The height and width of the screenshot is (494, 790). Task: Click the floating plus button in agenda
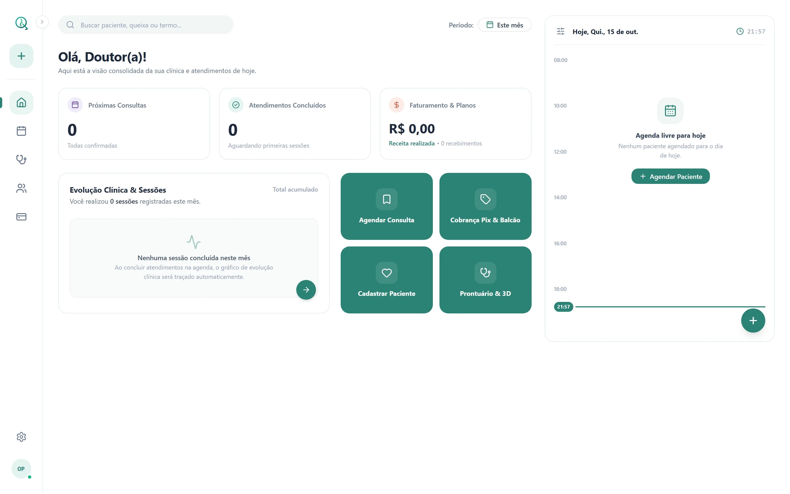tap(753, 321)
